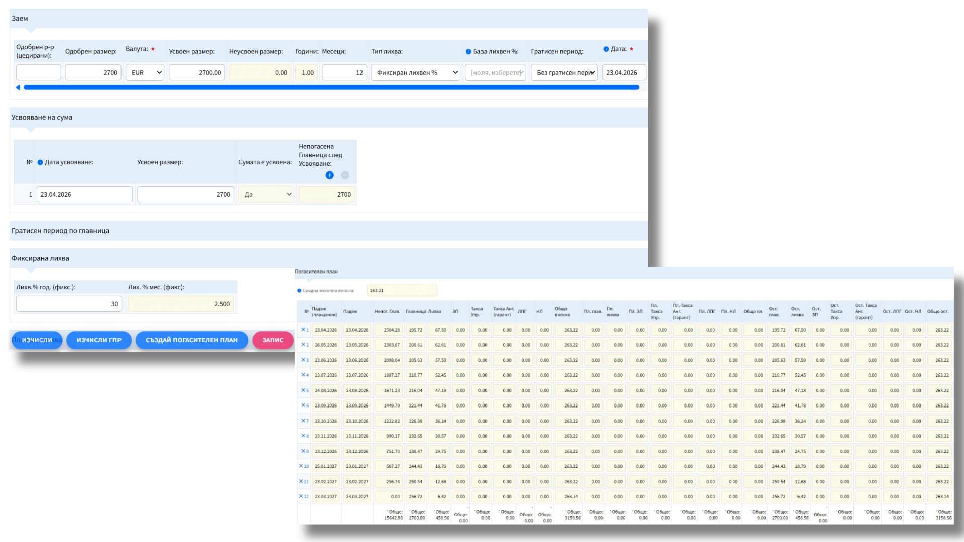This screenshot has width=964, height=542.
Task: Focus Неусвоен размер field showing 0.00
Action: pyautogui.click(x=260, y=72)
